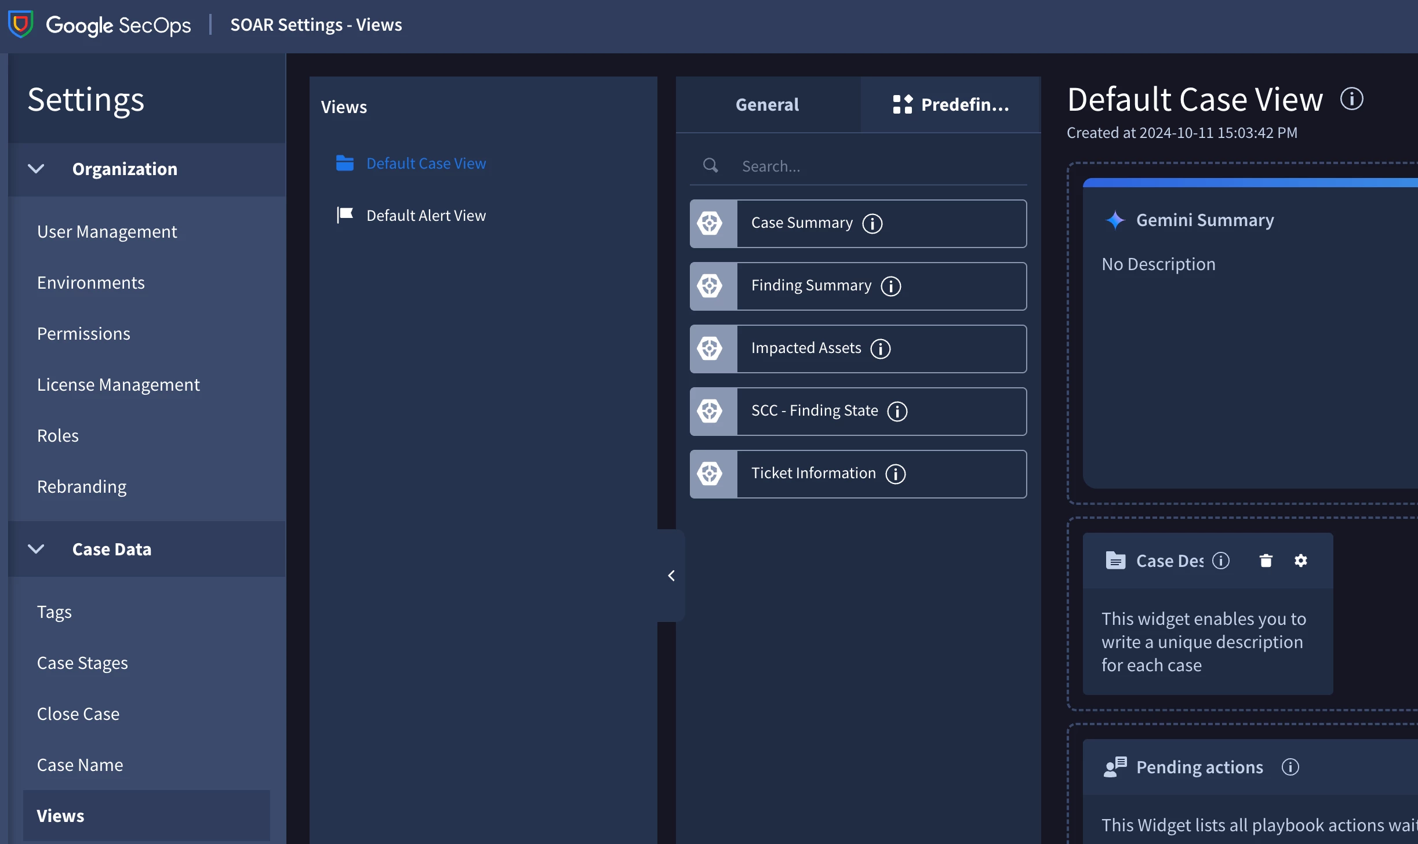Open Roles settings

[58, 435]
